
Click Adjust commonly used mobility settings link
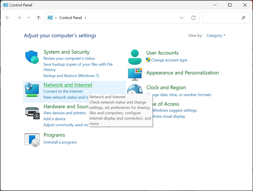(66, 125)
